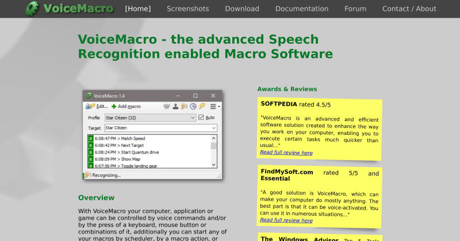Viewport: 460px width, 241px height.
Task: Open Softpedia's 'Read full review here' link
Action: tap(286, 152)
